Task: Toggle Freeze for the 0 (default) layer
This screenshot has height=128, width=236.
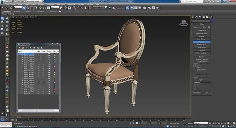Action: click(43, 54)
